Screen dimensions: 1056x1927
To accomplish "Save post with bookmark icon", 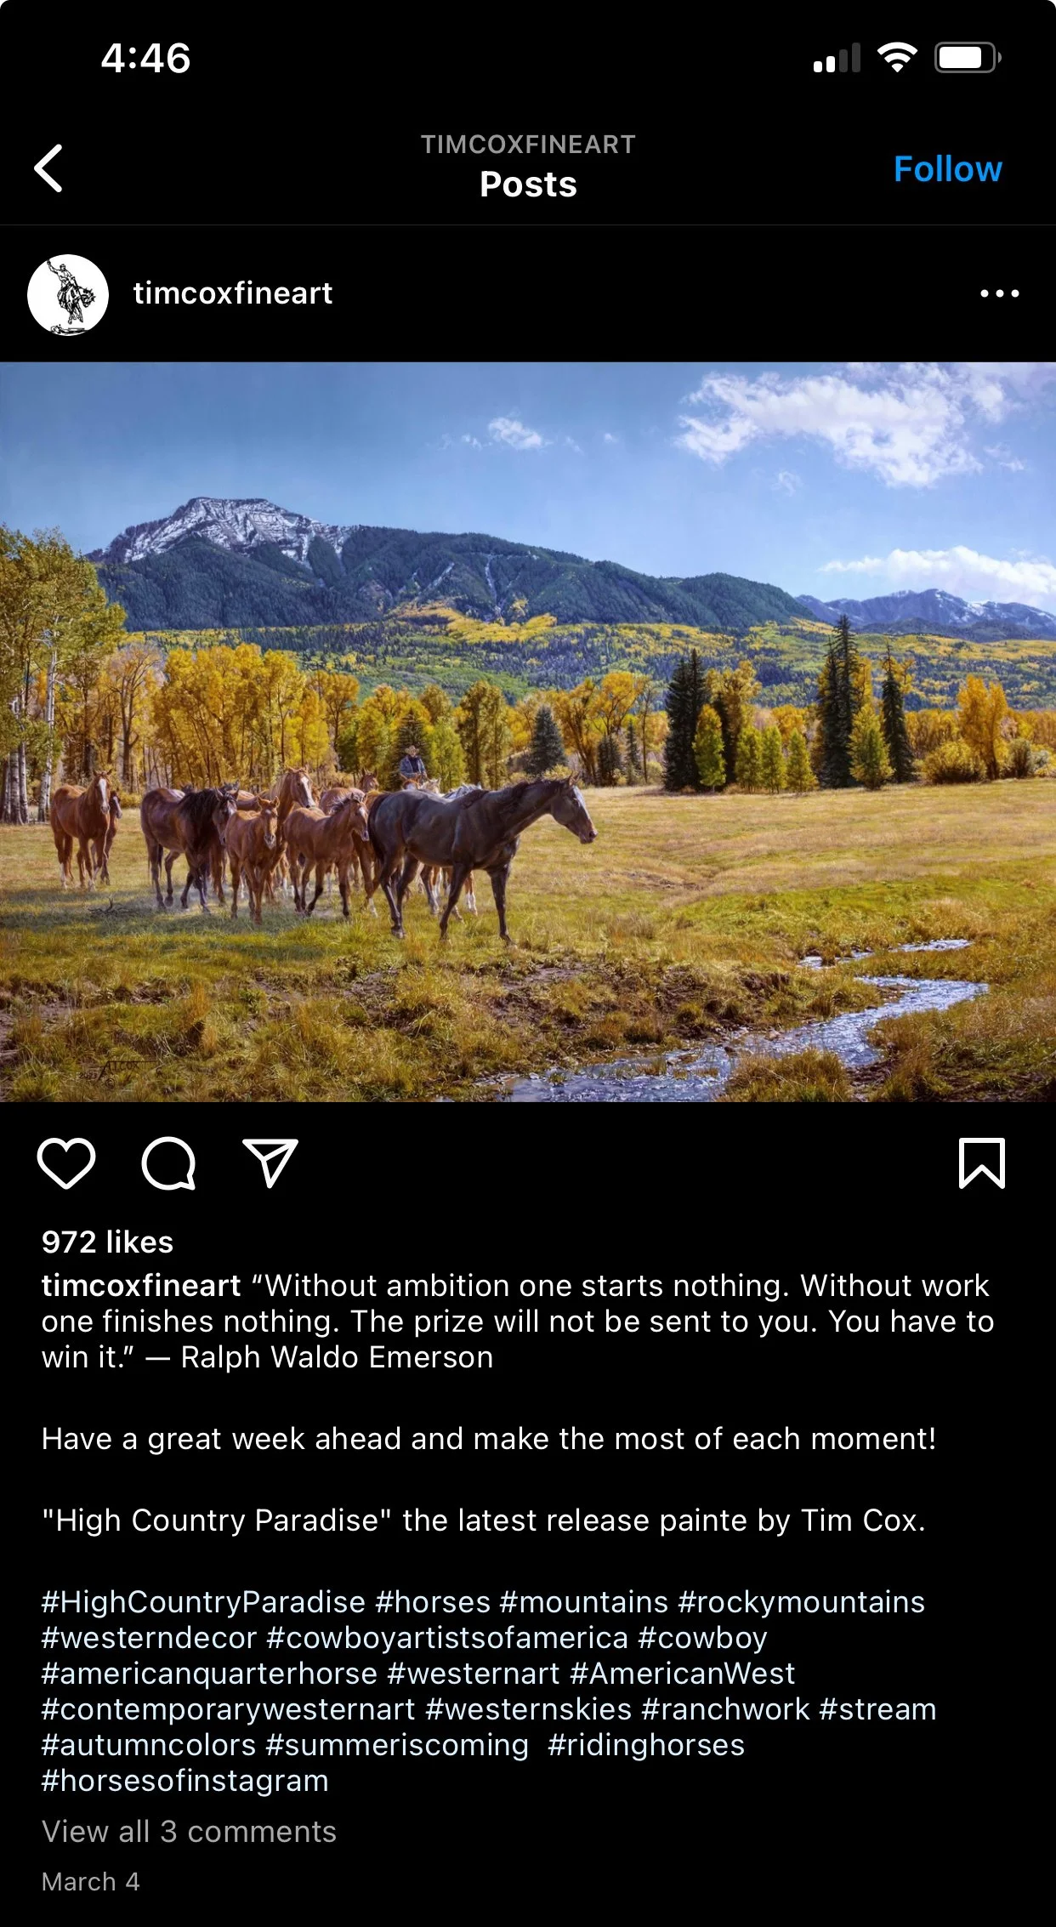I will pos(982,1162).
